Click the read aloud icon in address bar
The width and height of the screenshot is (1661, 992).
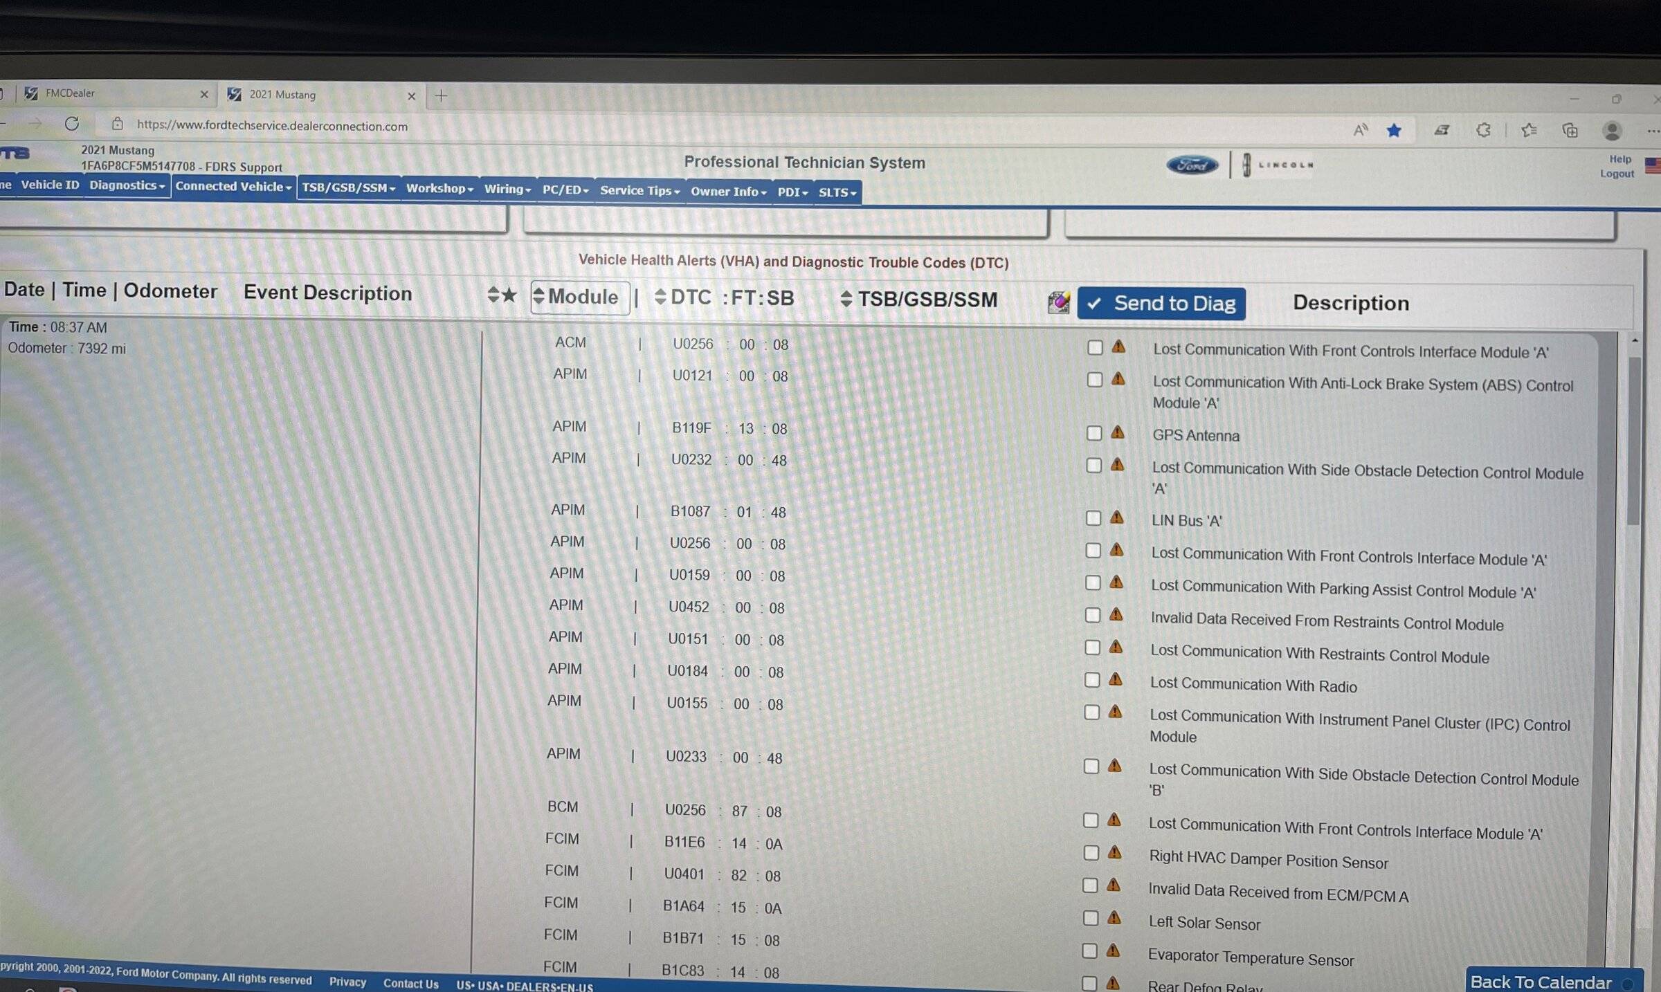[1361, 129]
